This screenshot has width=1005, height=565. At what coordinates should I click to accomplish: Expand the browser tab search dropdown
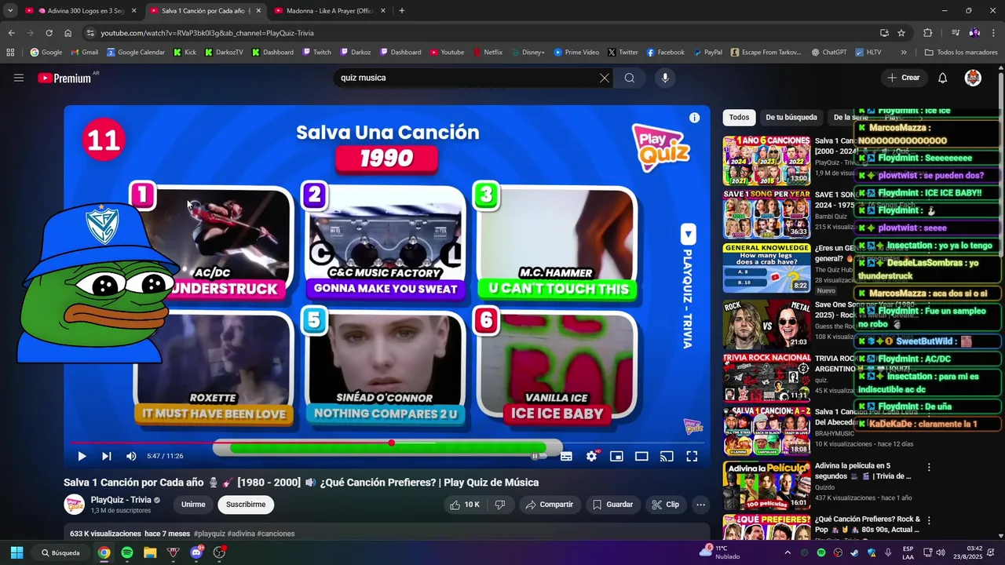pos(10,11)
